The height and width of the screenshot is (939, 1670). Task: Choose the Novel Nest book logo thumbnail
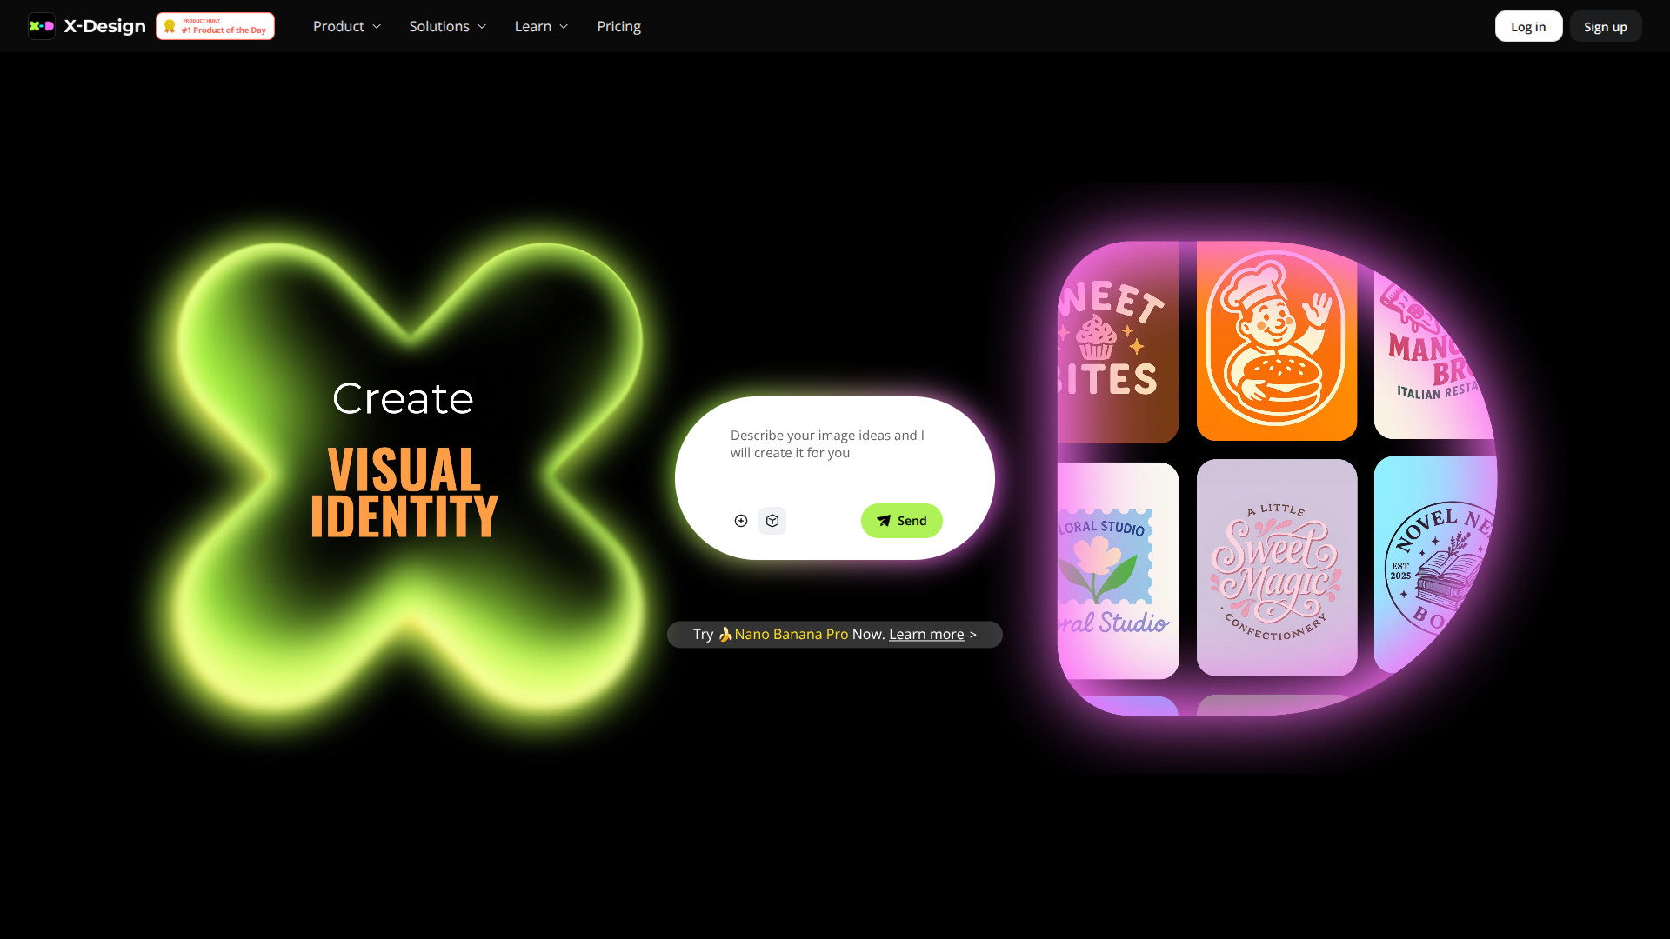[1435, 565]
